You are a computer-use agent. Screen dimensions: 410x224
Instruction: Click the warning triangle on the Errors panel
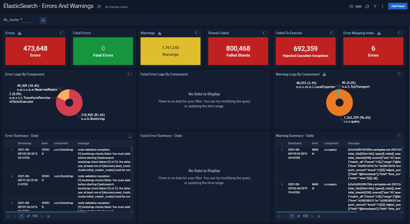click(20, 33)
